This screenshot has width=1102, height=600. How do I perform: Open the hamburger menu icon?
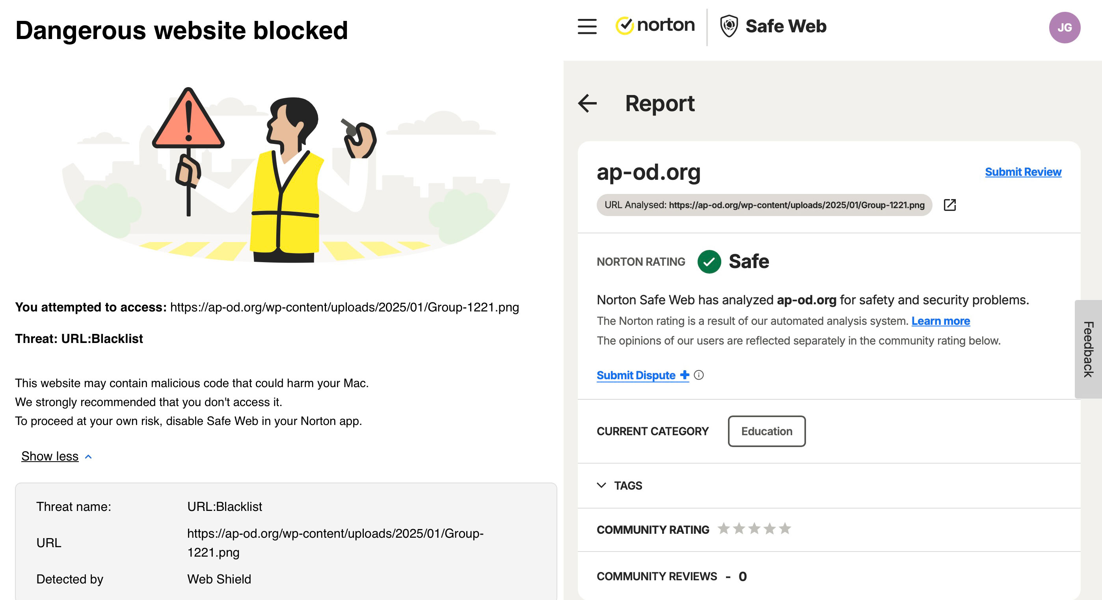(x=587, y=26)
